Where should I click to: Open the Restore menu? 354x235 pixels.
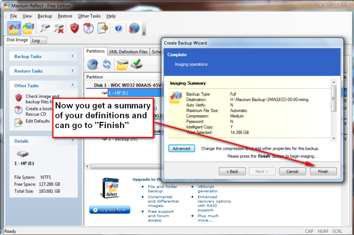point(65,16)
